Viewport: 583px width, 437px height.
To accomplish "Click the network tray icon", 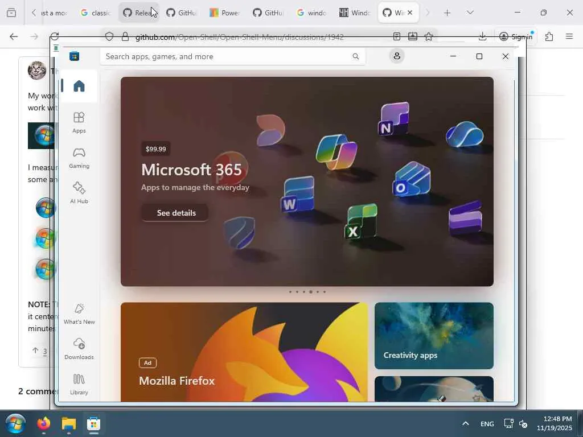I will click(508, 423).
